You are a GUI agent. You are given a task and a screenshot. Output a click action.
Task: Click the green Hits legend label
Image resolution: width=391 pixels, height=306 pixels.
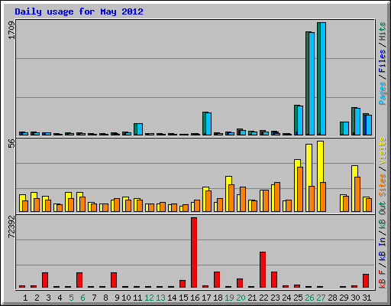tap(383, 31)
